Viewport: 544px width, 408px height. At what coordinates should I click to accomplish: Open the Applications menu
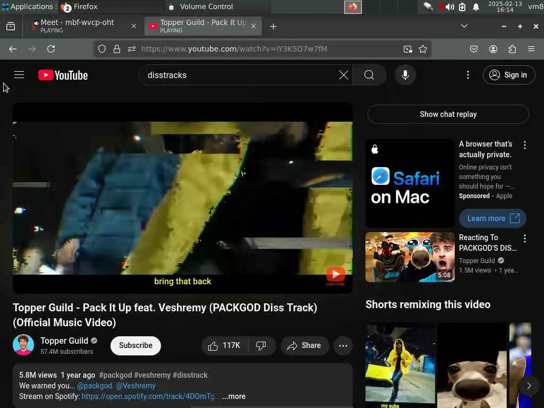[29, 6]
